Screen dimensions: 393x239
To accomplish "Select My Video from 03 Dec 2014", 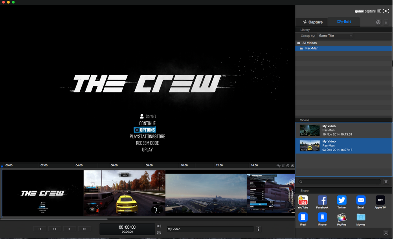I will click(343, 146).
